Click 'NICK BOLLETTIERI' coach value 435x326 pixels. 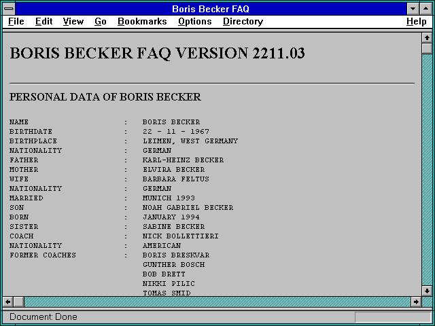(181, 236)
